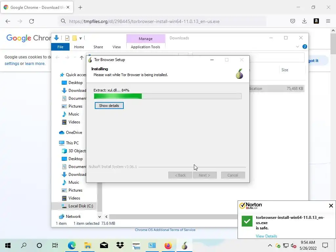Open a new browser tab
Image resolution: width=336 pixels, height=252 pixels.
[80, 8]
